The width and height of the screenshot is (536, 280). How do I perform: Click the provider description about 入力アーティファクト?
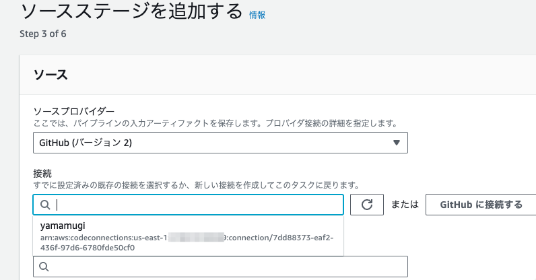[215, 123]
